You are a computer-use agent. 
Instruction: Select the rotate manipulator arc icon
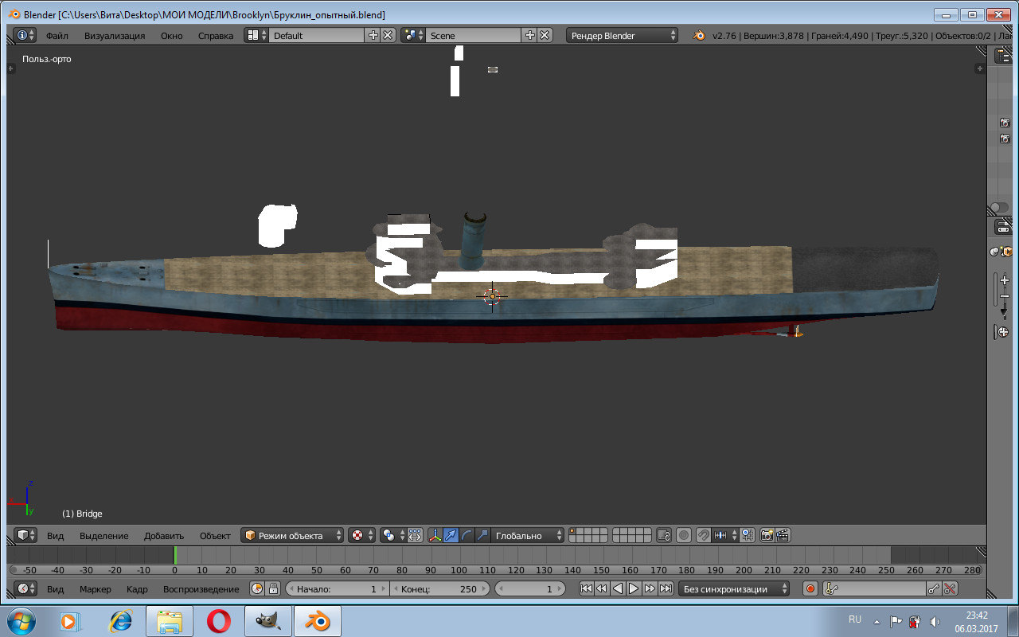click(467, 535)
